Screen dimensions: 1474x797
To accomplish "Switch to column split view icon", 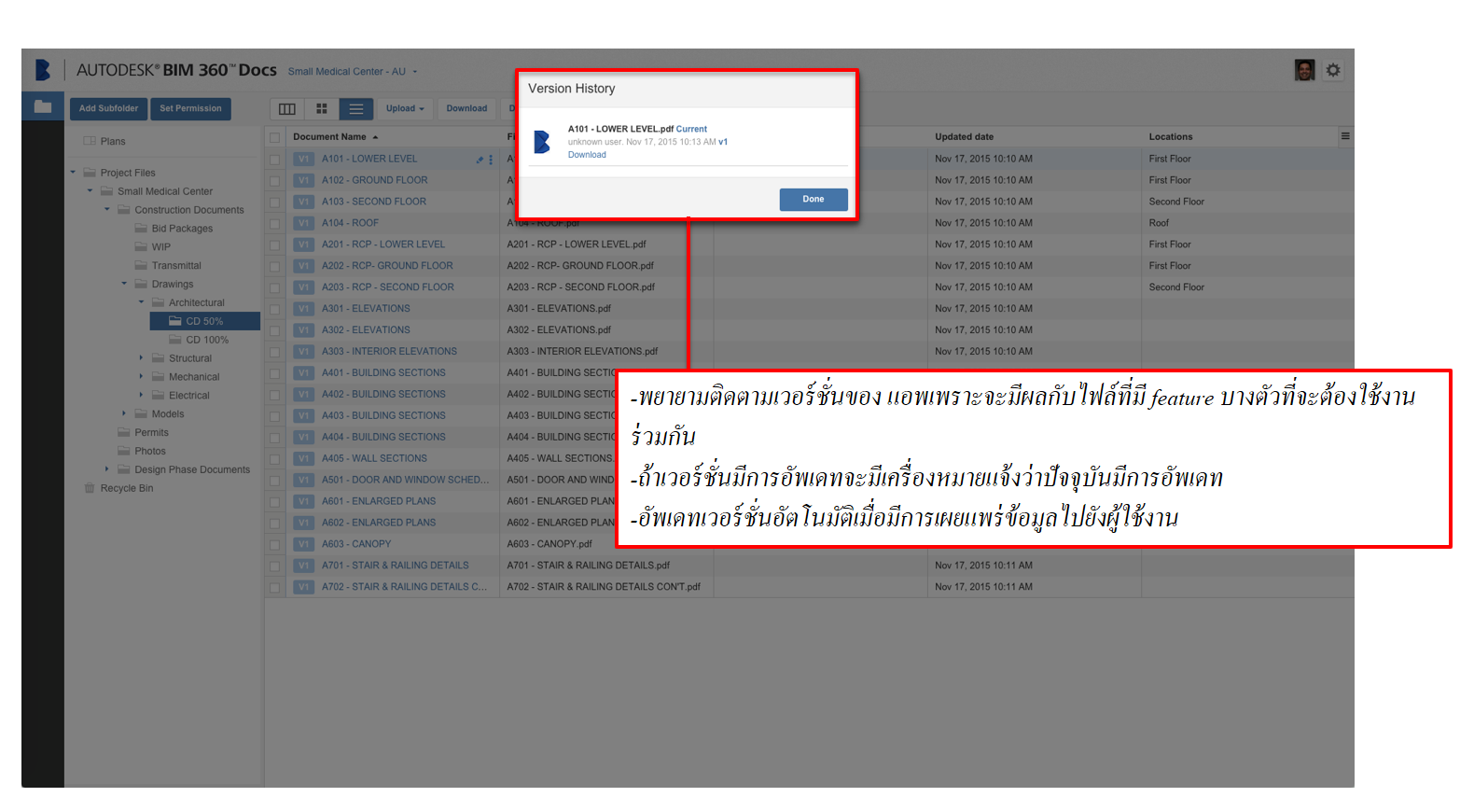I will (x=287, y=109).
